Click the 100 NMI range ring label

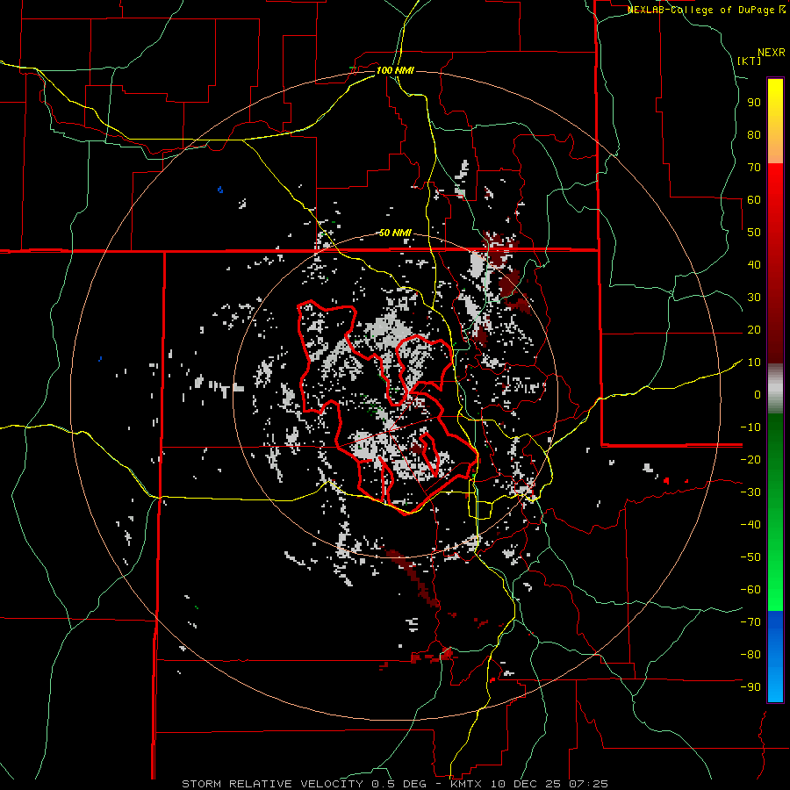pyautogui.click(x=395, y=69)
